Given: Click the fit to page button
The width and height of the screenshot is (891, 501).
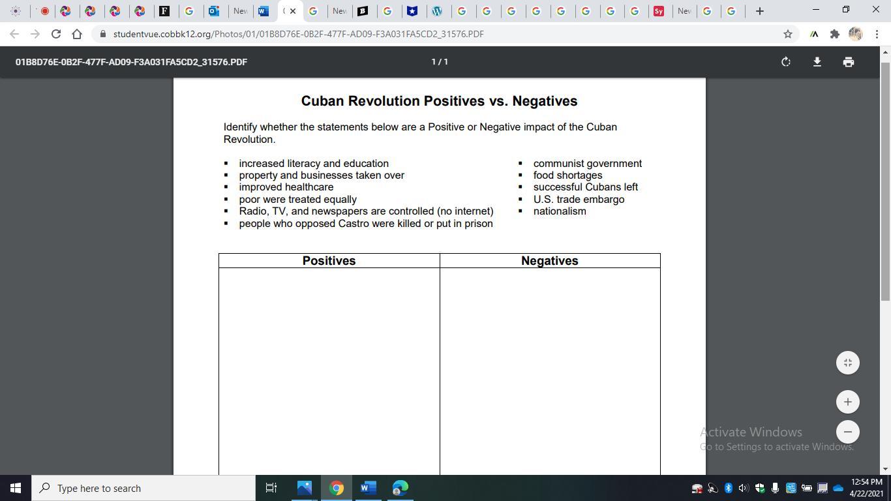Looking at the screenshot, I should 847,363.
